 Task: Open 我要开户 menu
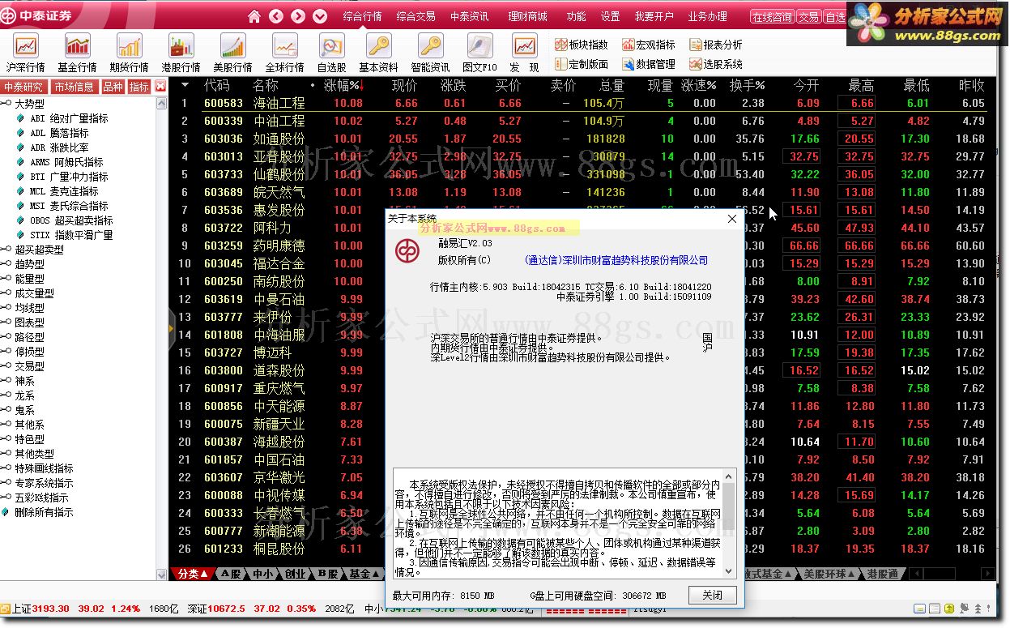654,16
